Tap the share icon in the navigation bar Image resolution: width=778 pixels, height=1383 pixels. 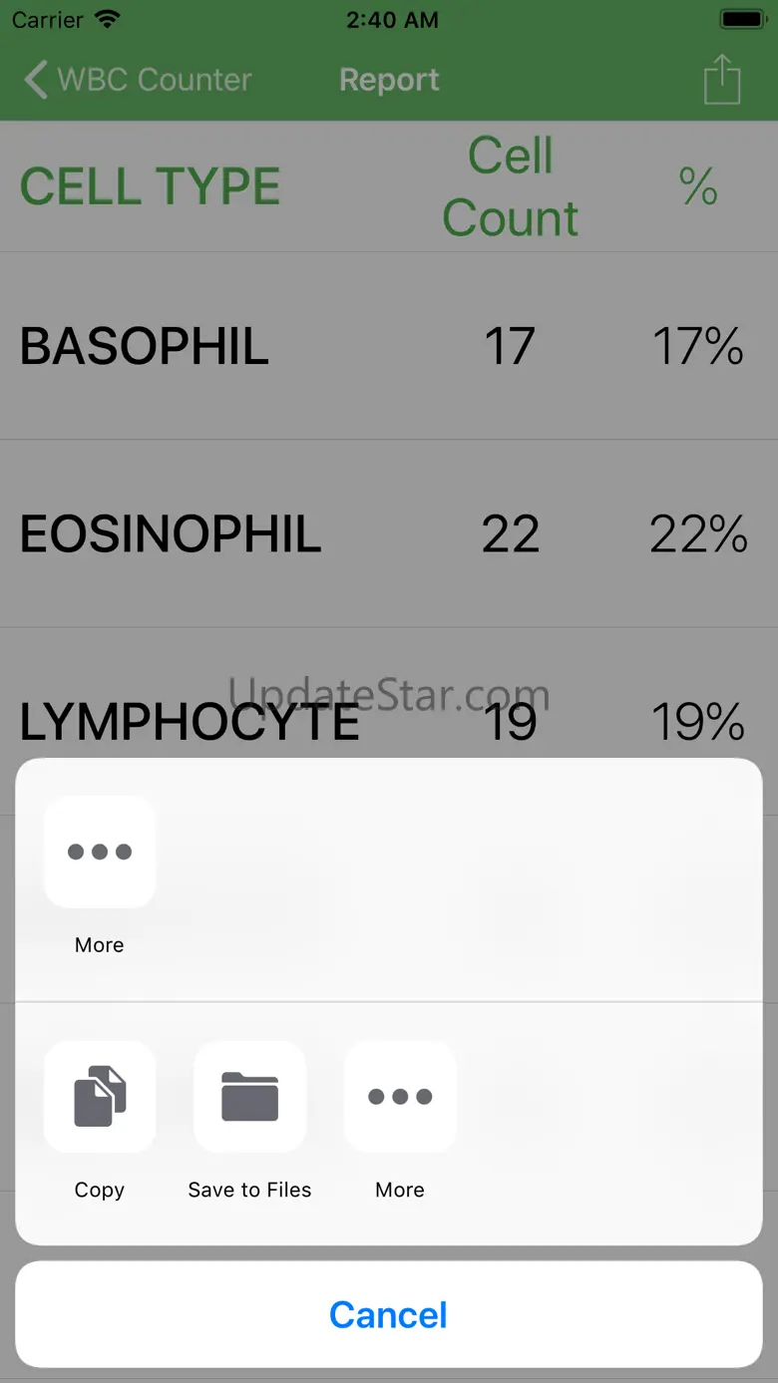722,80
